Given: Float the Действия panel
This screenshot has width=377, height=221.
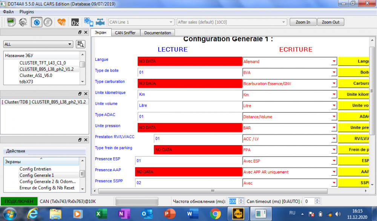Looking at the screenshot, I should (80, 140).
